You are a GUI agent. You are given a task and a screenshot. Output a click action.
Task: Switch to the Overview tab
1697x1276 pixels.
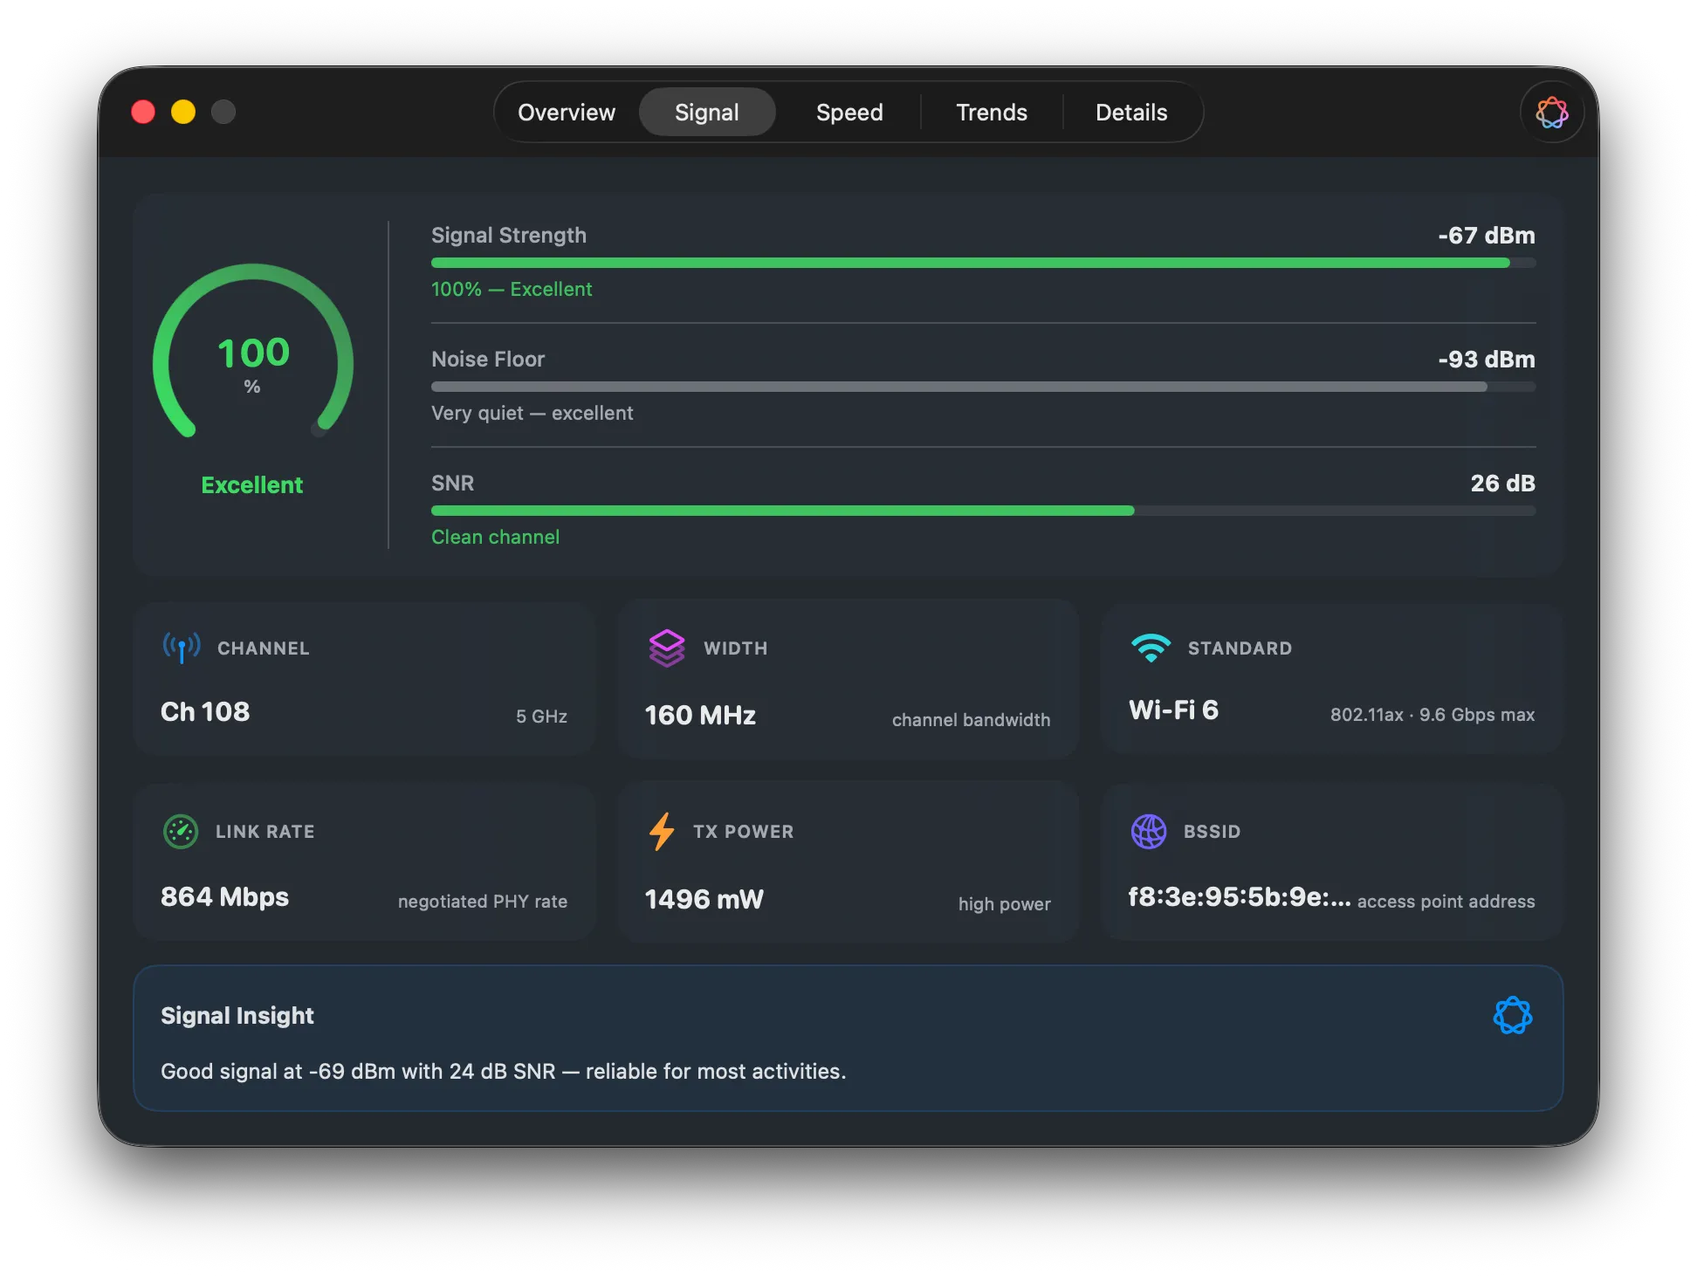pyautogui.click(x=567, y=113)
